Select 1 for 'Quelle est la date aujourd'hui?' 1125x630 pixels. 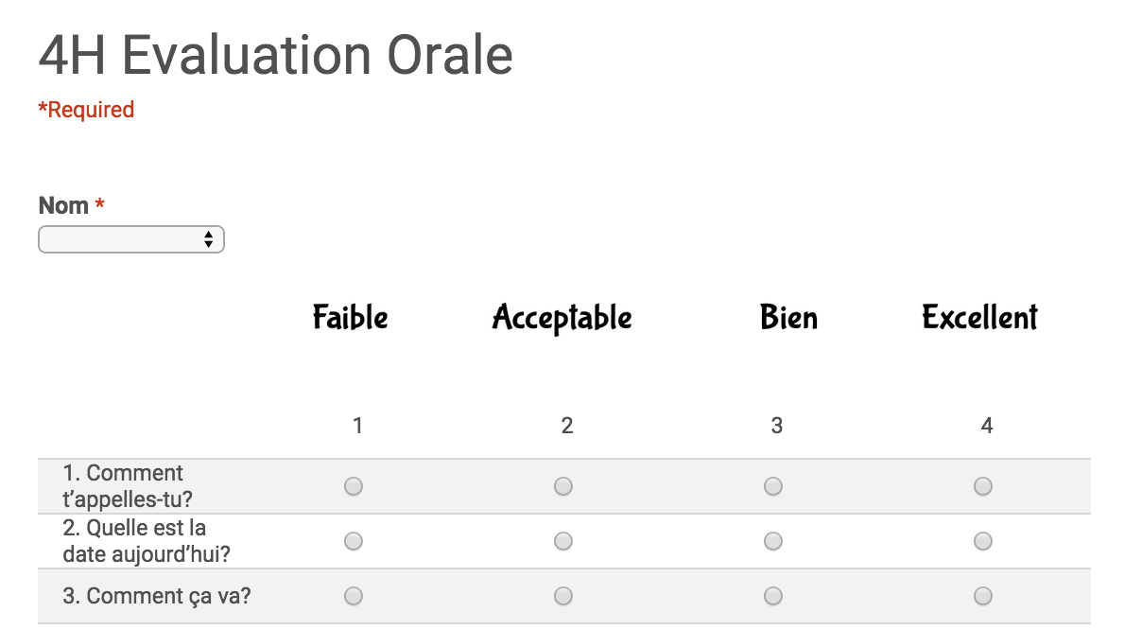click(354, 541)
